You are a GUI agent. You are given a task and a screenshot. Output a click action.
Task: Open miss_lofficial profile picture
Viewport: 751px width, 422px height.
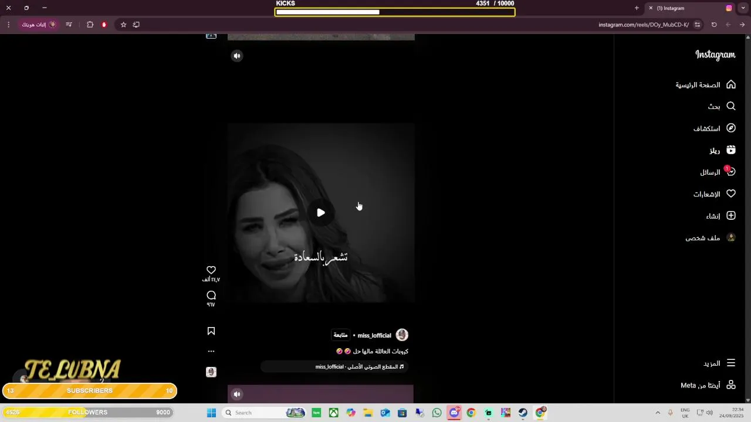coord(402,335)
